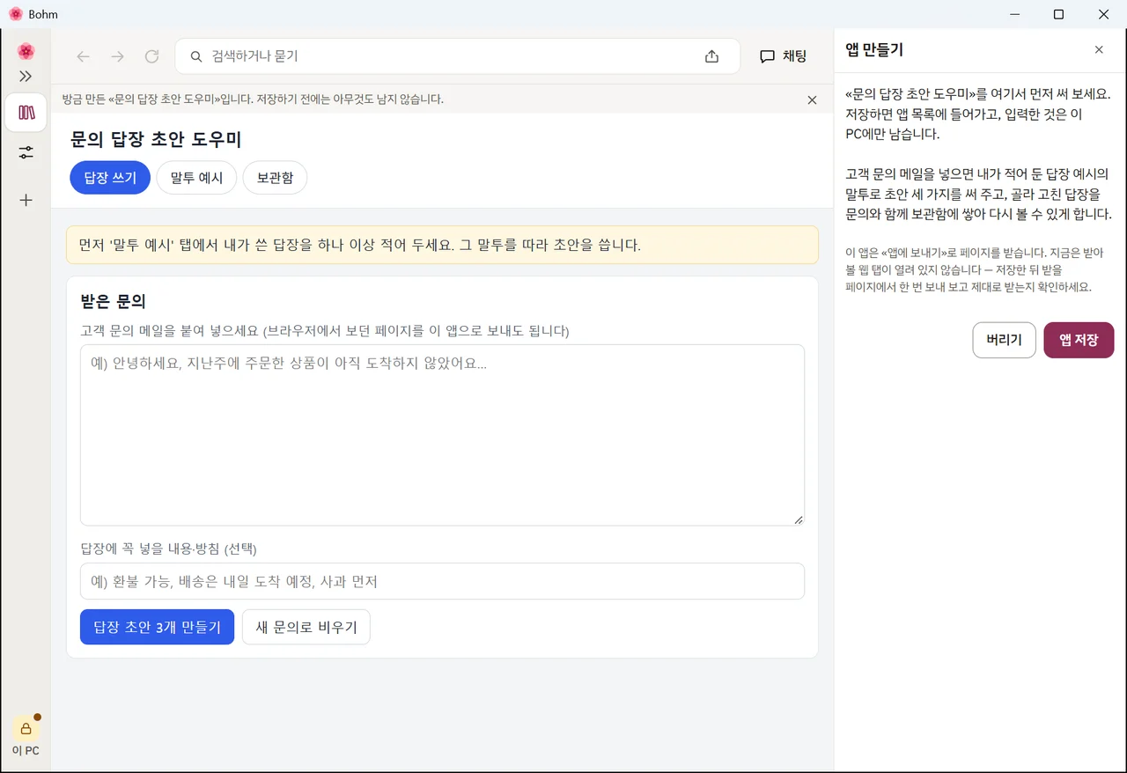Expand the sidebar with double chevron

[26, 77]
